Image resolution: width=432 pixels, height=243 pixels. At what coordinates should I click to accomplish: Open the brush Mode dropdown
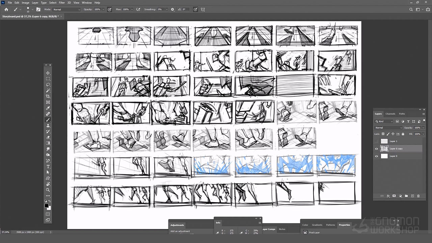[66, 9]
